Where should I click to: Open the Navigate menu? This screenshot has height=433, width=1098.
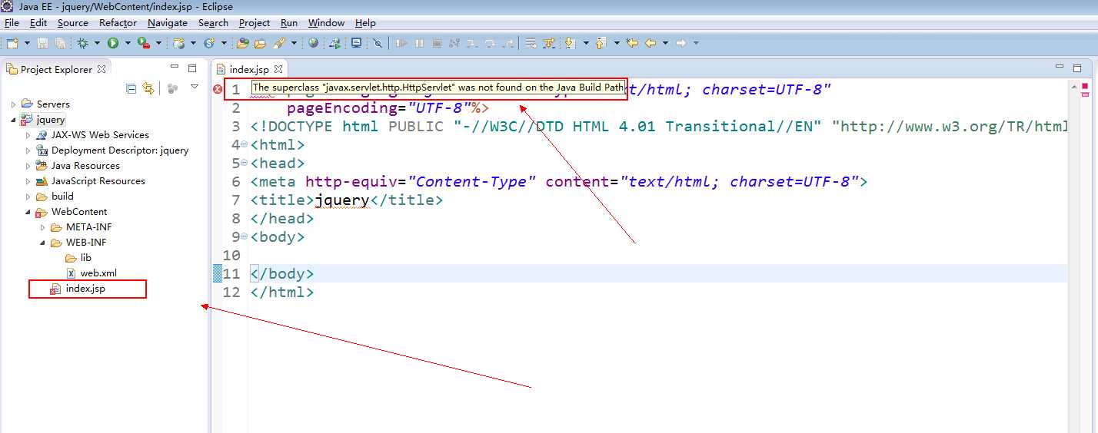[x=168, y=23]
